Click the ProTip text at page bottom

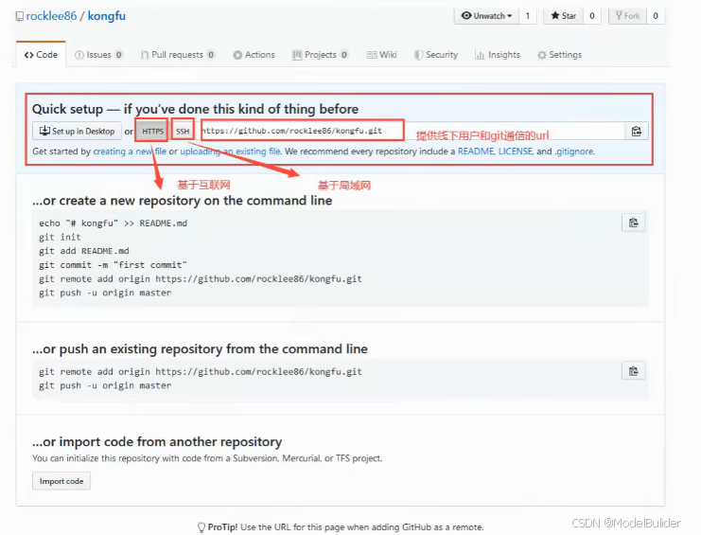coord(341,526)
